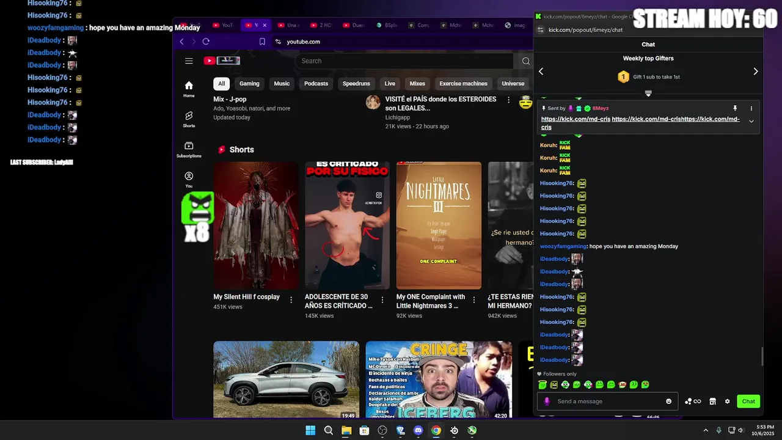This screenshot has width=782, height=440.
Task: Open the YouTube hamburger guide menu
Action: click(x=189, y=61)
